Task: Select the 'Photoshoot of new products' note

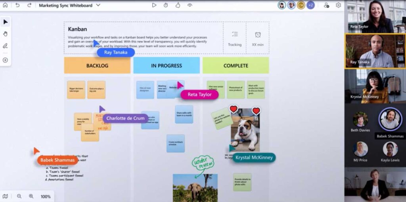Action: 236,90
